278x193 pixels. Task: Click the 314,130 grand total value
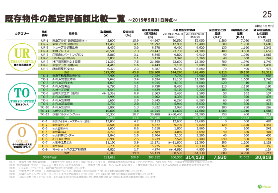click(195, 157)
